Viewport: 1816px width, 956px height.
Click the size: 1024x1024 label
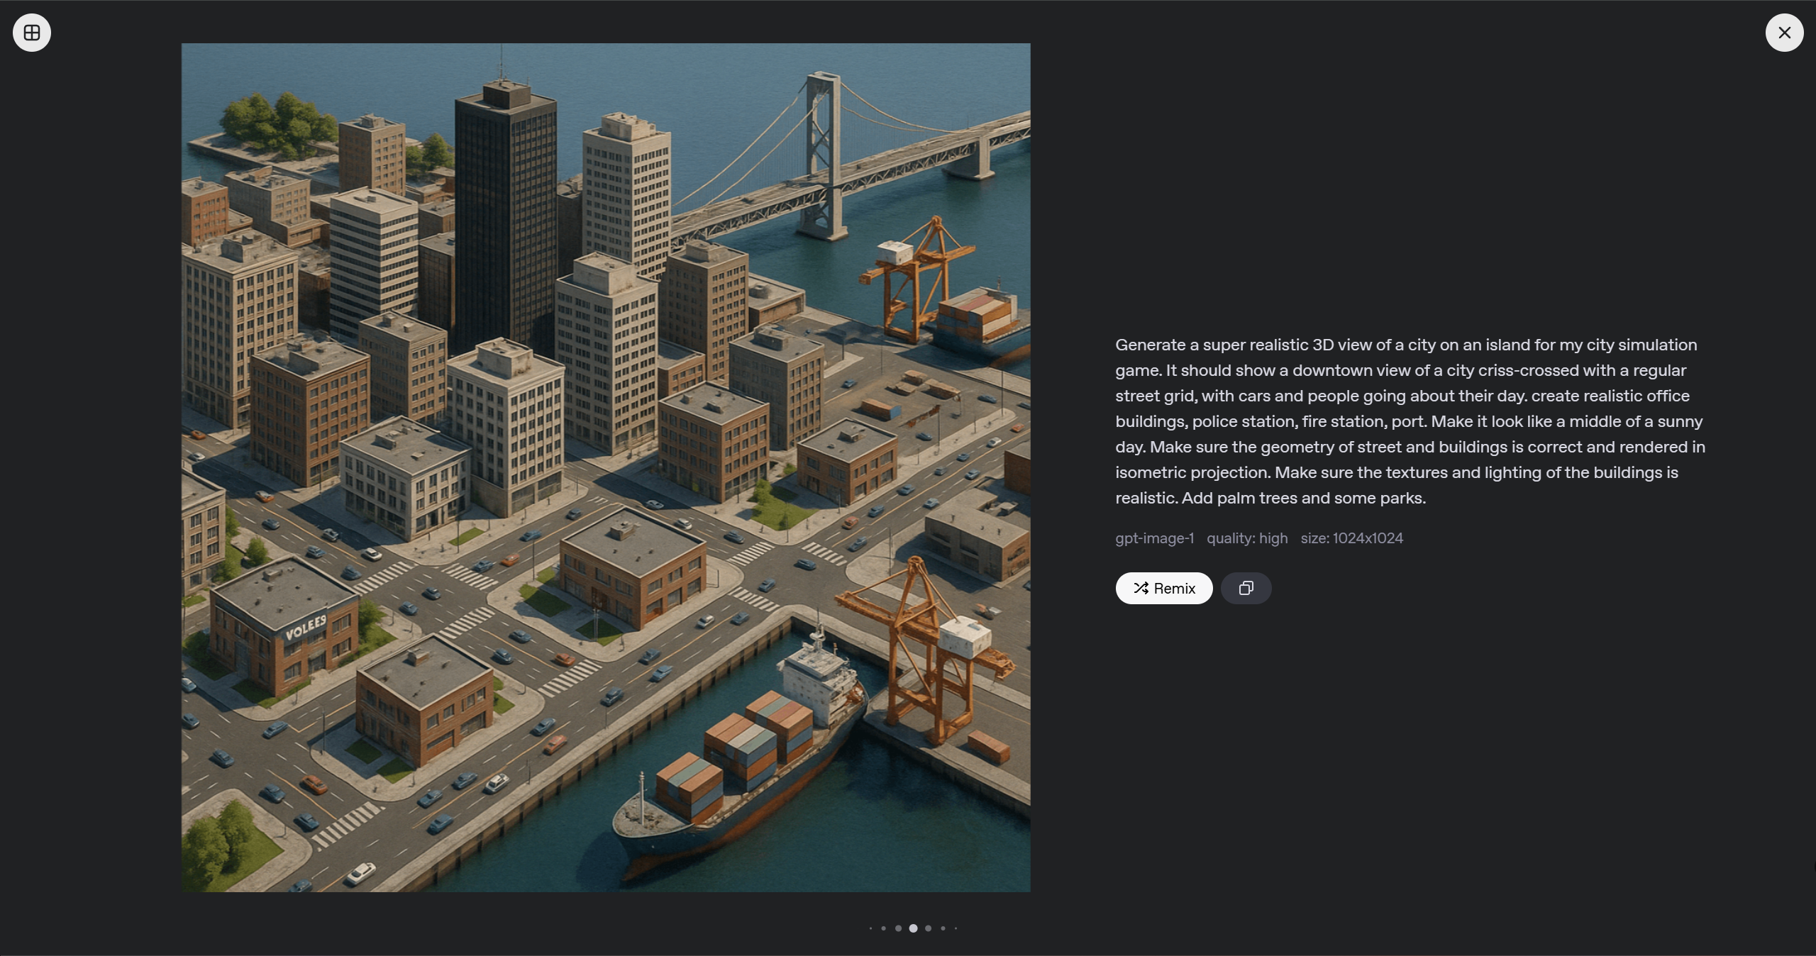1351,538
